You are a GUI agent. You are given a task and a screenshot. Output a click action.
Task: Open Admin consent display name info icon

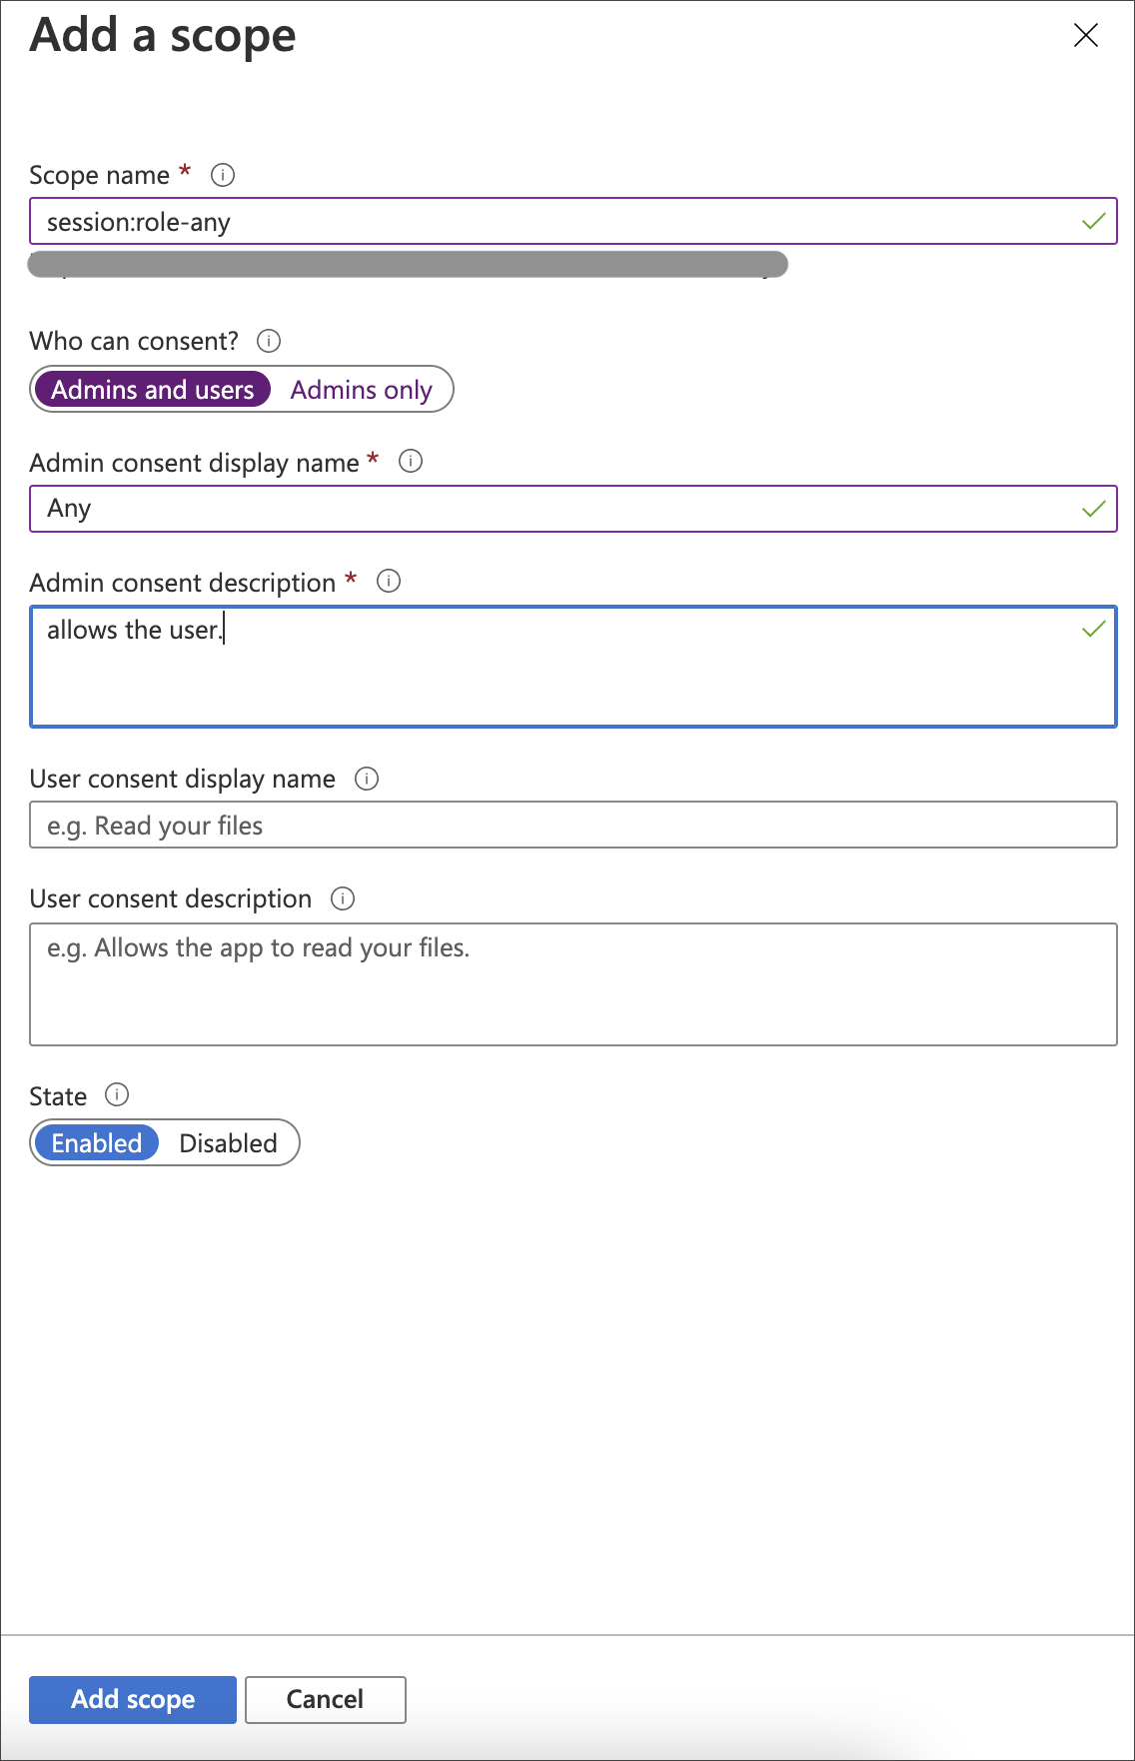coord(408,461)
